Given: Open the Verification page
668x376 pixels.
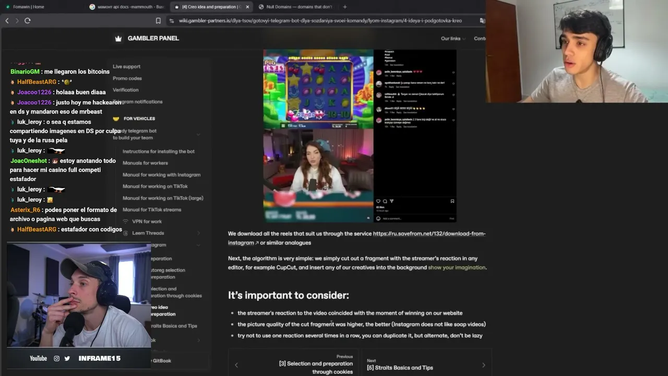Looking at the screenshot, I should [126, 90].
